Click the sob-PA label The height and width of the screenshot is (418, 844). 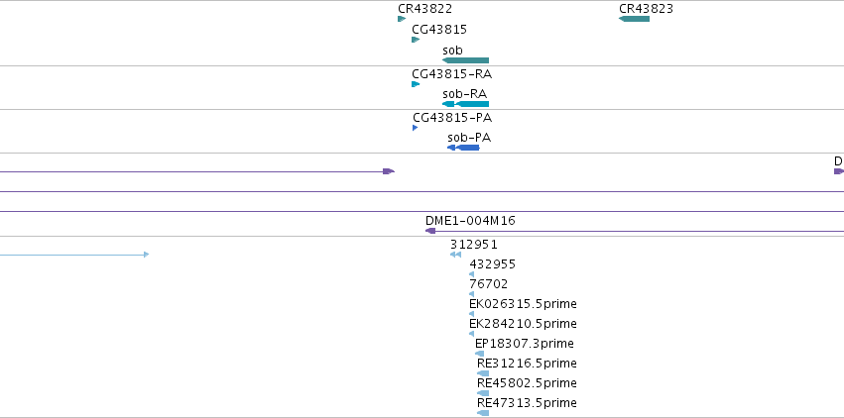point(469,138)
